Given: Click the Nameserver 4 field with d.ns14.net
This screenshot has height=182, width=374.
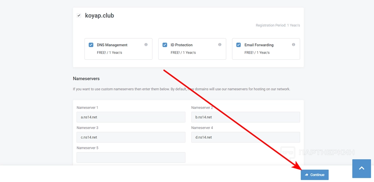Looking at the screenshot, I should (x=245, y=137).
